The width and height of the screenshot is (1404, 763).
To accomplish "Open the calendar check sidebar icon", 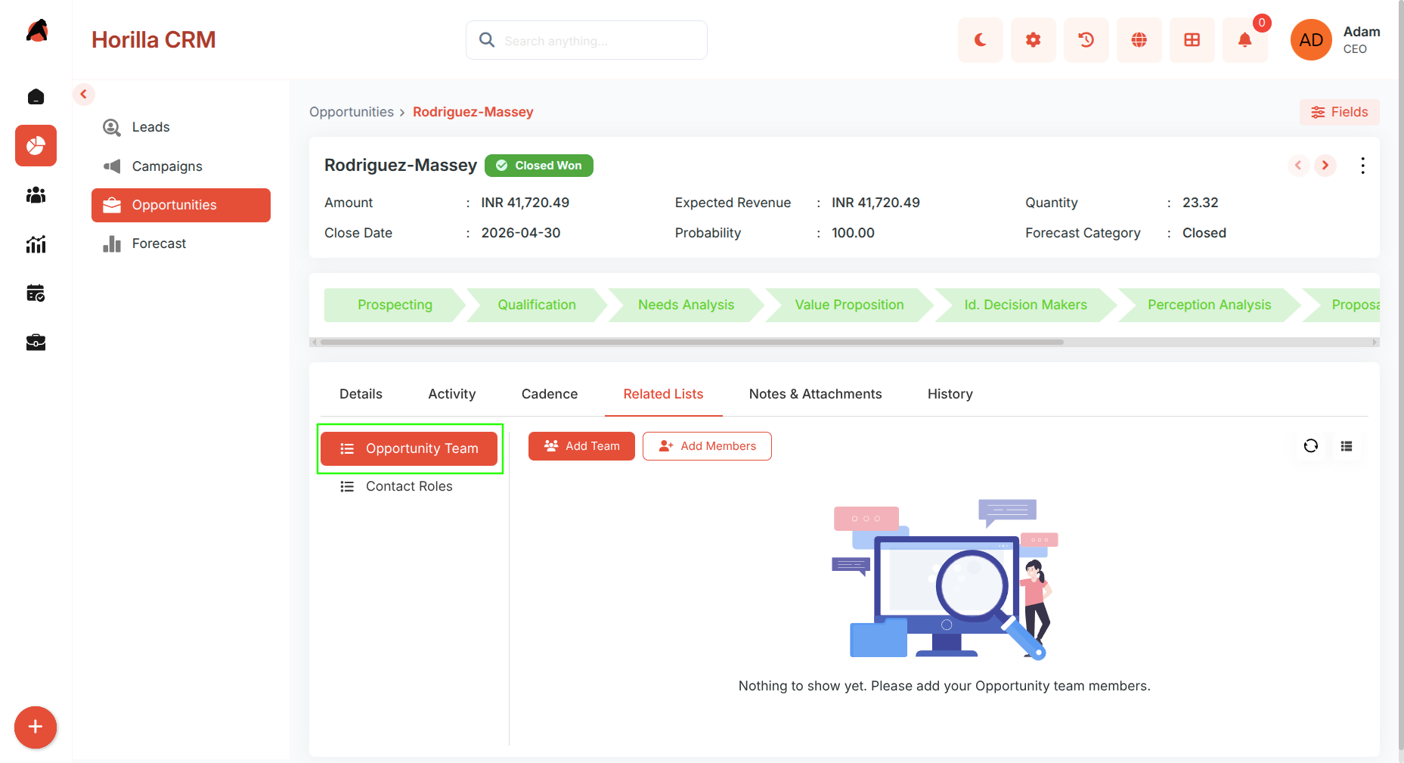I will pyautogui.click(x=36, y=293).
